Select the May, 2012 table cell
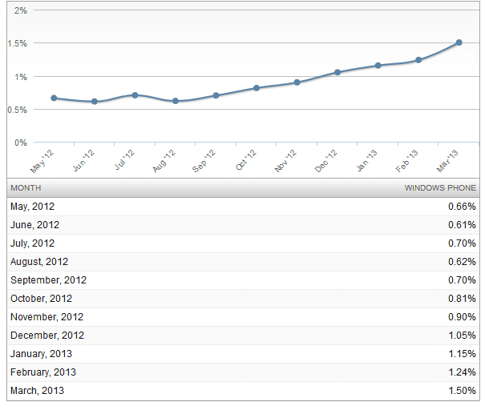This screenshot has height=402, width=485. (33, 207)
